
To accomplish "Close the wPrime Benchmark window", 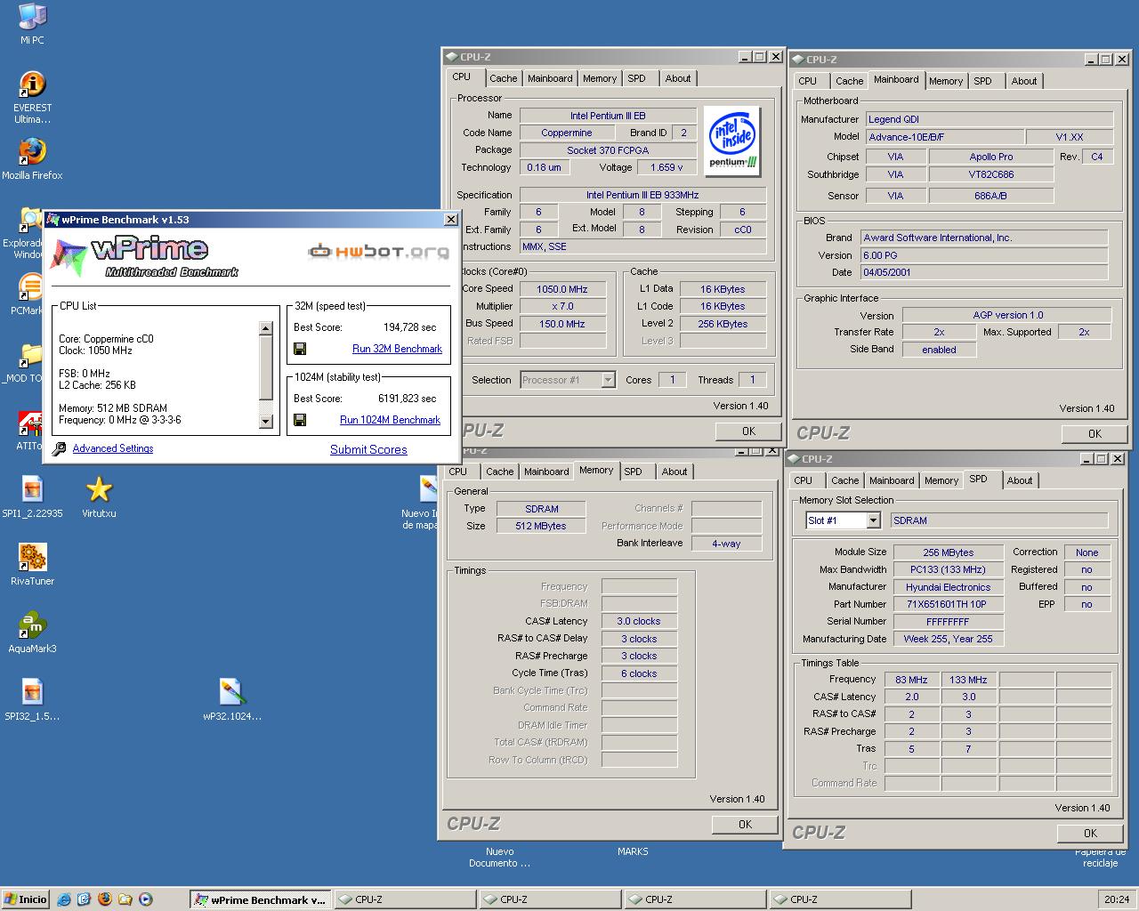I will (451, 219).
